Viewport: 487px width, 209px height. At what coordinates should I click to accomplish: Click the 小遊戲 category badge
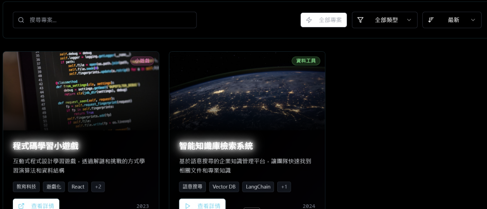coord(142,61)
